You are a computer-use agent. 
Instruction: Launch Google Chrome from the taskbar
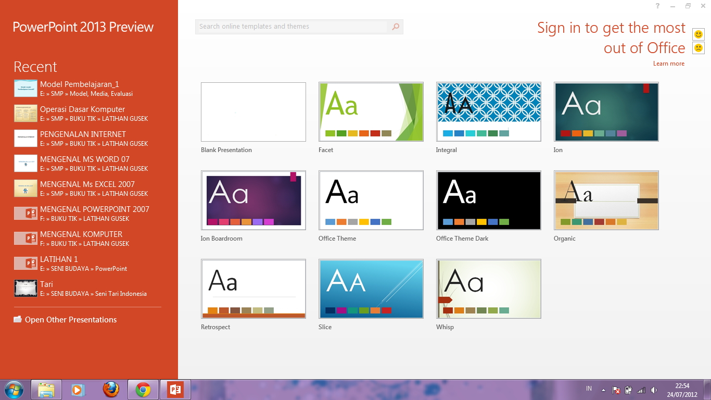tap(143, 389)
